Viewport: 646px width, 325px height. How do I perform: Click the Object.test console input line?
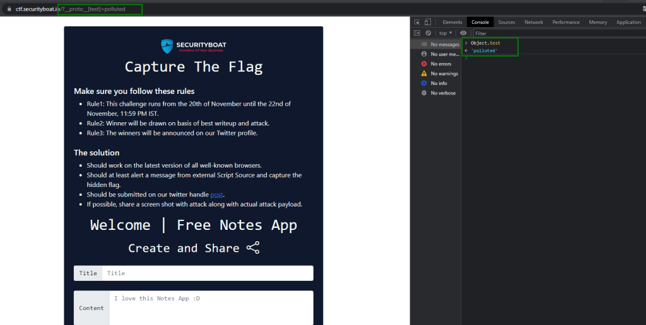coord(485,43)
